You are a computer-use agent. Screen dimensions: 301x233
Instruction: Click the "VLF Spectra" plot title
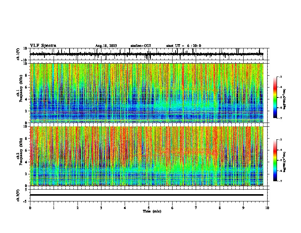[x=43, y=46]
